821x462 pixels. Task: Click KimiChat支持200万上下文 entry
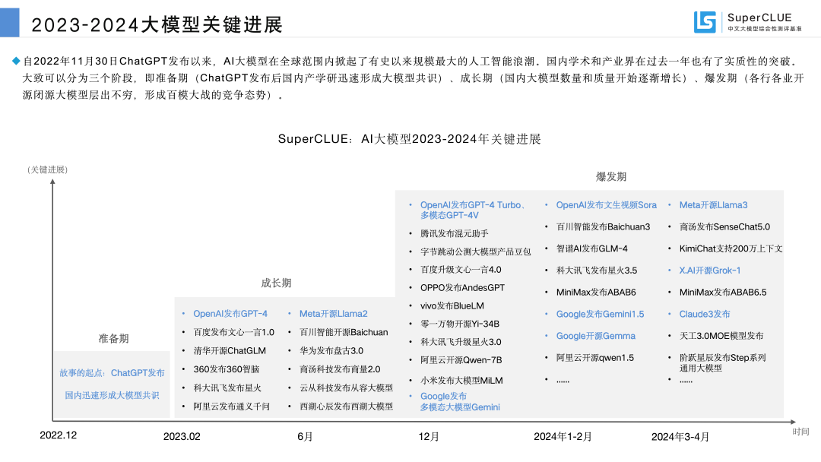click(731, 249)
